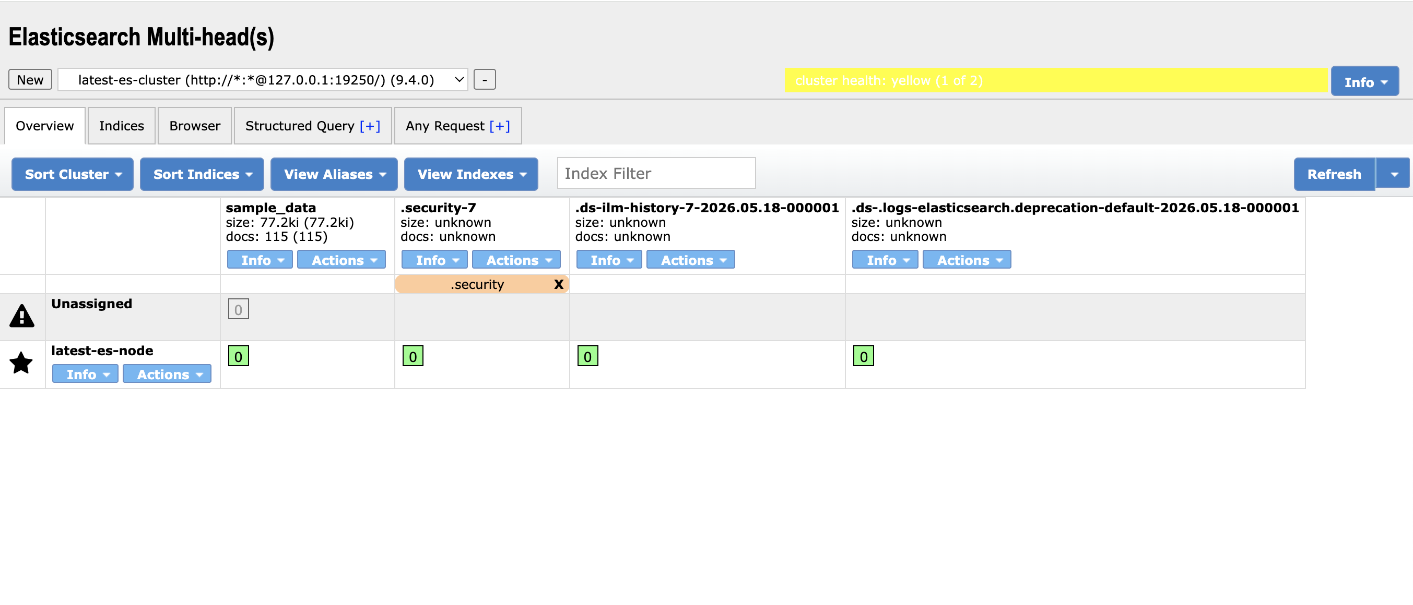Switch to the Browser tab
The height and width of the screenshot is (605, 1413).
195,126
